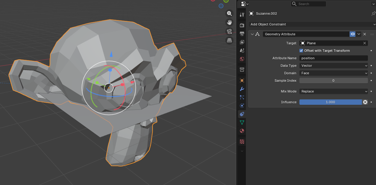Click the Attribute Name position field
376x185 pixels.
coord(334,58)
